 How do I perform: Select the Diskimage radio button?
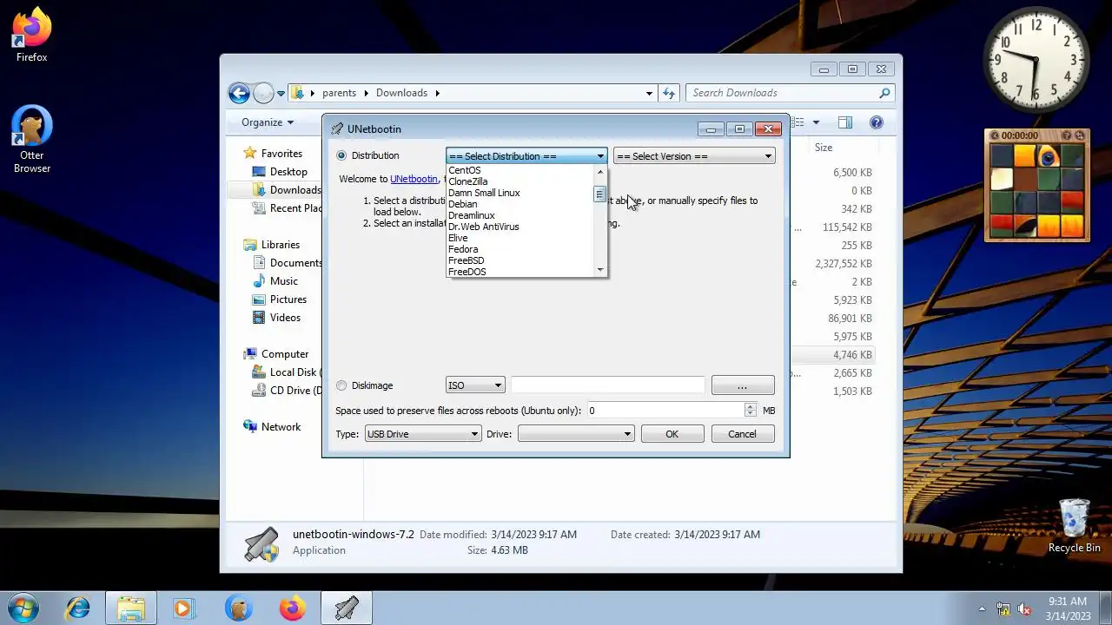(x=341, y=385)
